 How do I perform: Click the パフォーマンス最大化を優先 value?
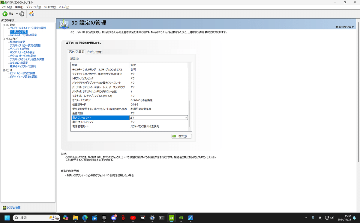click(145, 126)
